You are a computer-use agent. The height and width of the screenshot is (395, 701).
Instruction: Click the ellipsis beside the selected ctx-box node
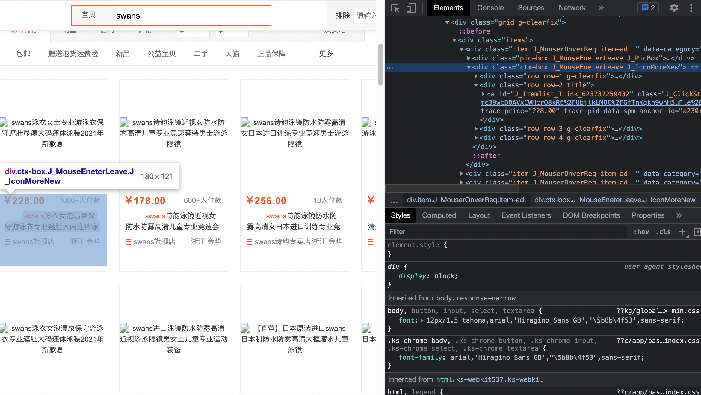tap(390, 67)
